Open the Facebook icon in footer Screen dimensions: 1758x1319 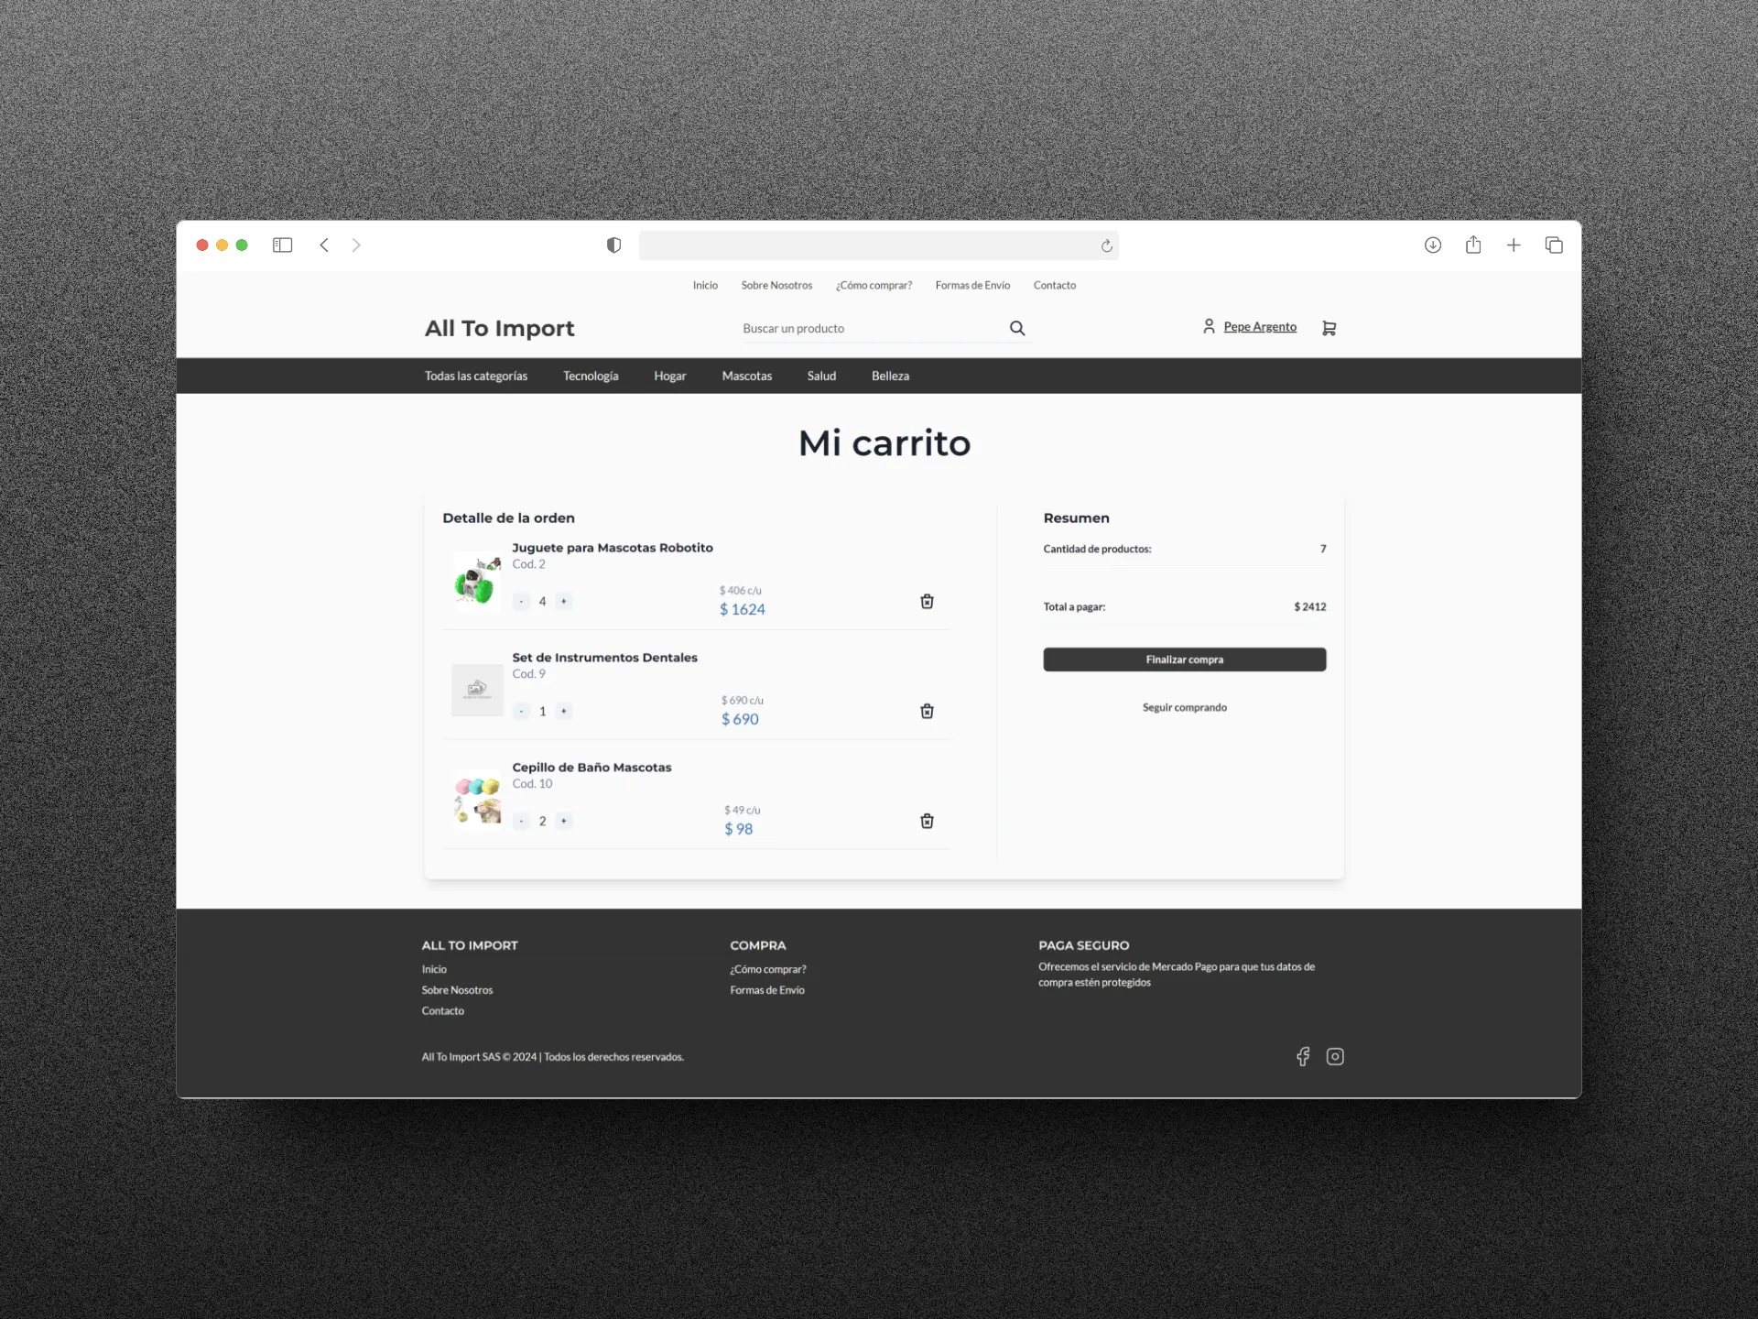coord(1303,1057)
